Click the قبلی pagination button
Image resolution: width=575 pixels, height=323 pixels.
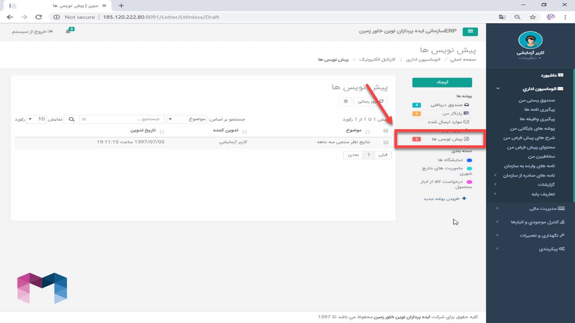click(383, 155)
